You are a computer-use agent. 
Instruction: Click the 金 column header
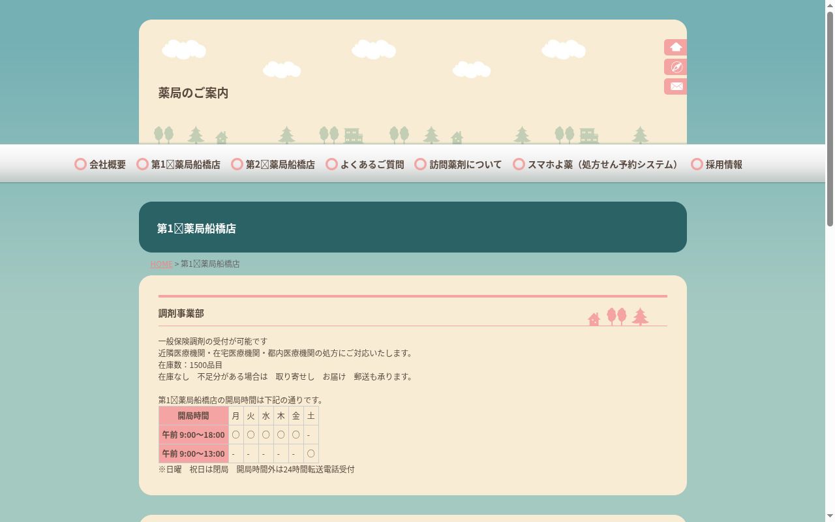(x=296, y=416)
